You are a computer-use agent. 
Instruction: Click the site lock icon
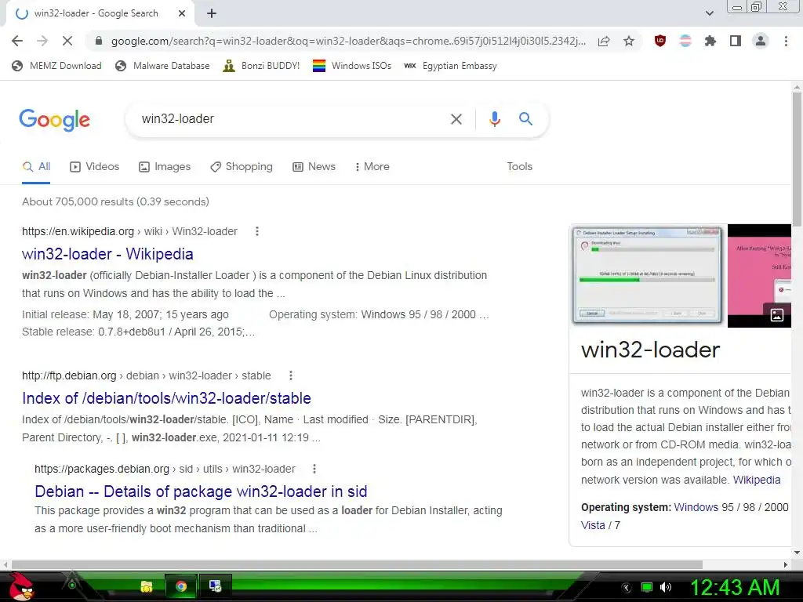coord(99,41)
